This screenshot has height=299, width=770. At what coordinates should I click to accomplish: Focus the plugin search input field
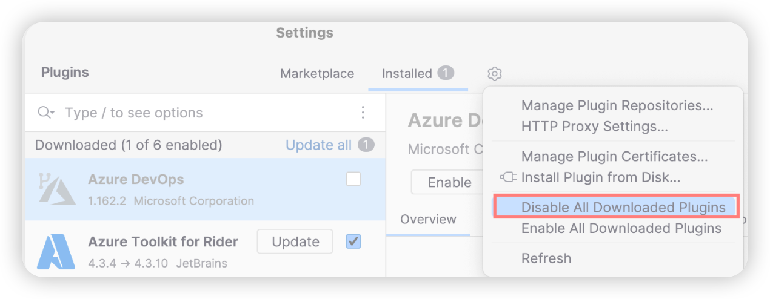point(206,113)
